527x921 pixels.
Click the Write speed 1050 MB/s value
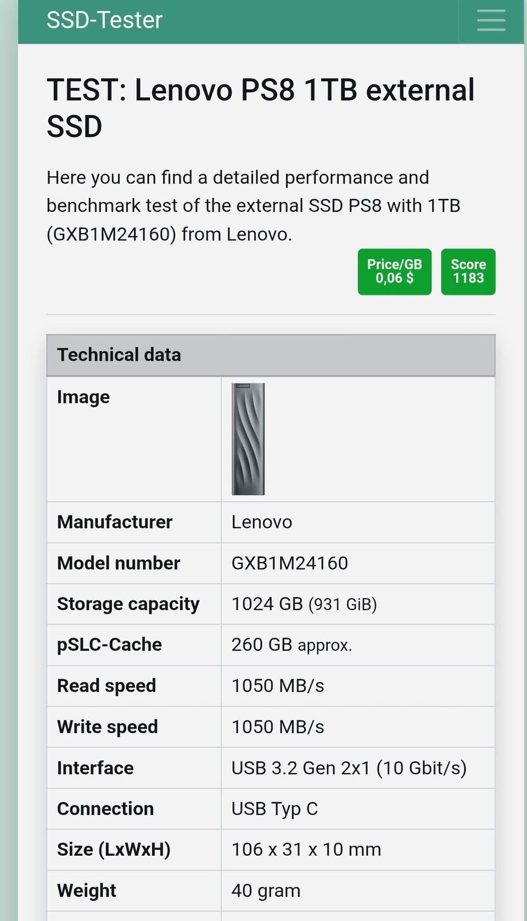point(277,727)
